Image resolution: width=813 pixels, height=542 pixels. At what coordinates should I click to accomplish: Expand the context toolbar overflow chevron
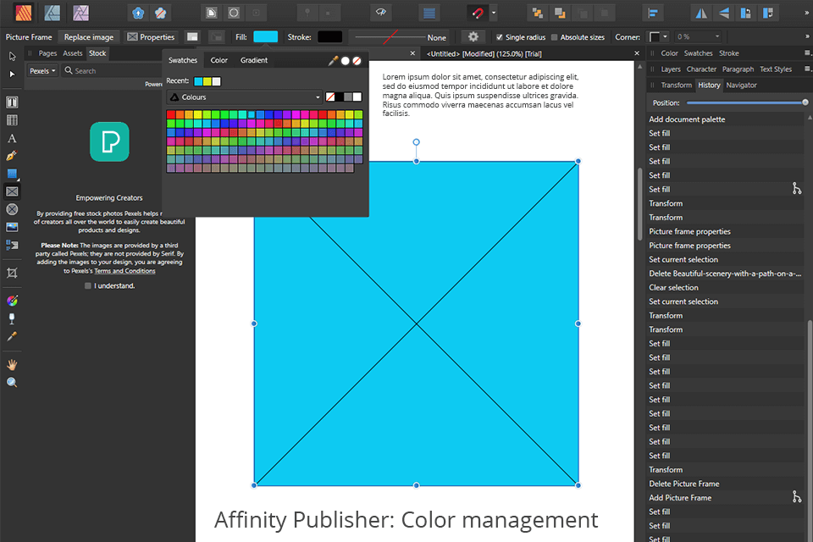pos(808,36)
